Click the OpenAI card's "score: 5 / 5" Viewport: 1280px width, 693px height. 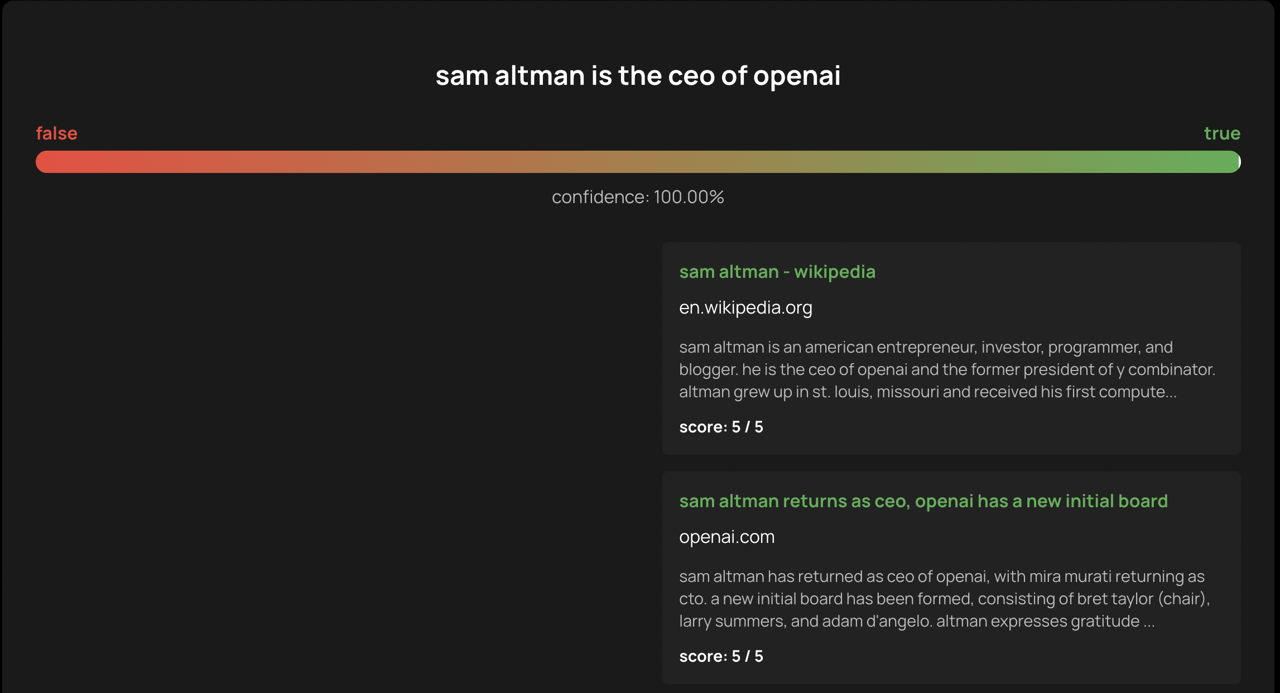tap(721, 656)
